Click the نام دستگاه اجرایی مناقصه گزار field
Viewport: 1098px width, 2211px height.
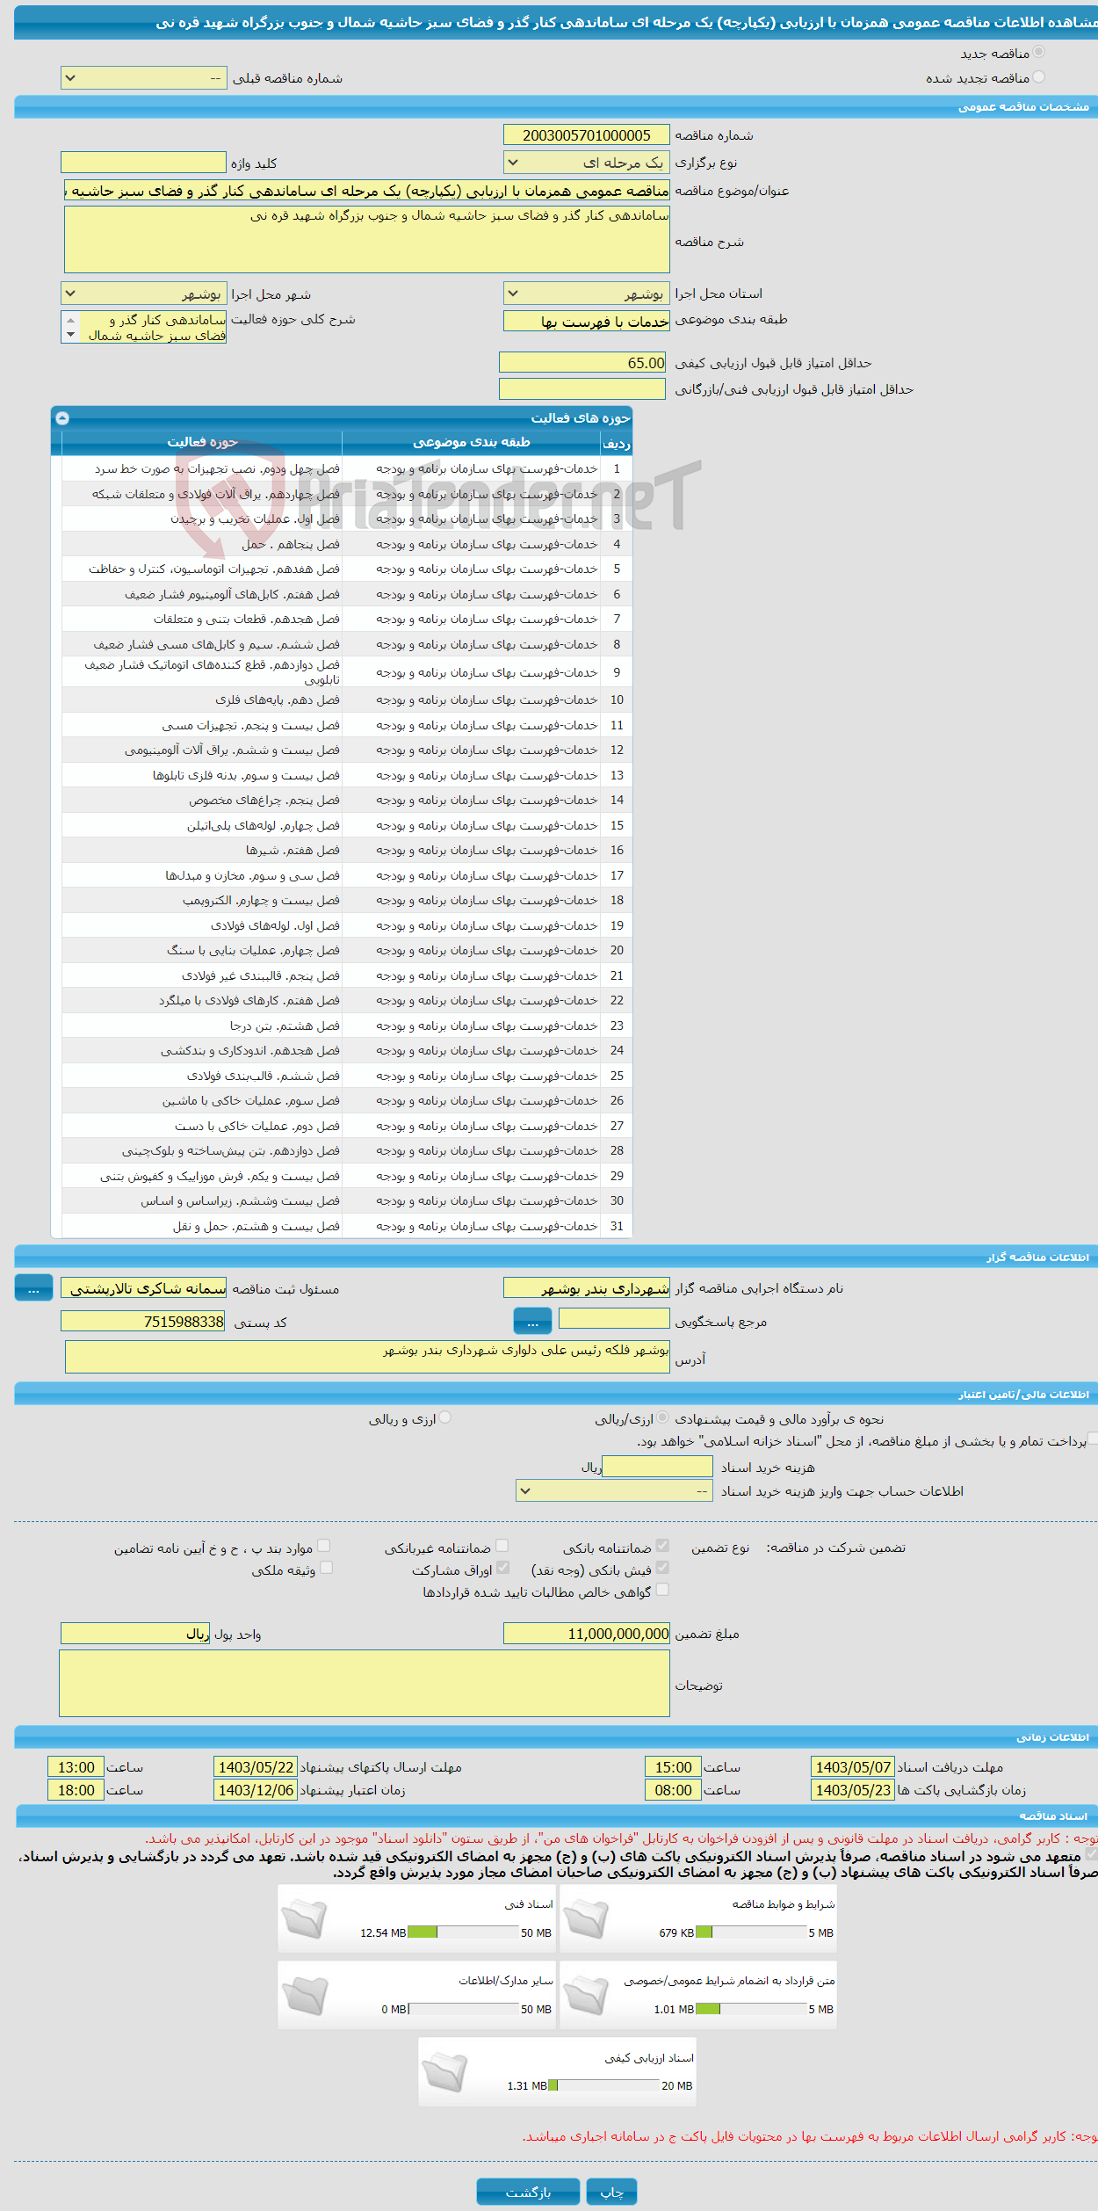click(587, 1288)
